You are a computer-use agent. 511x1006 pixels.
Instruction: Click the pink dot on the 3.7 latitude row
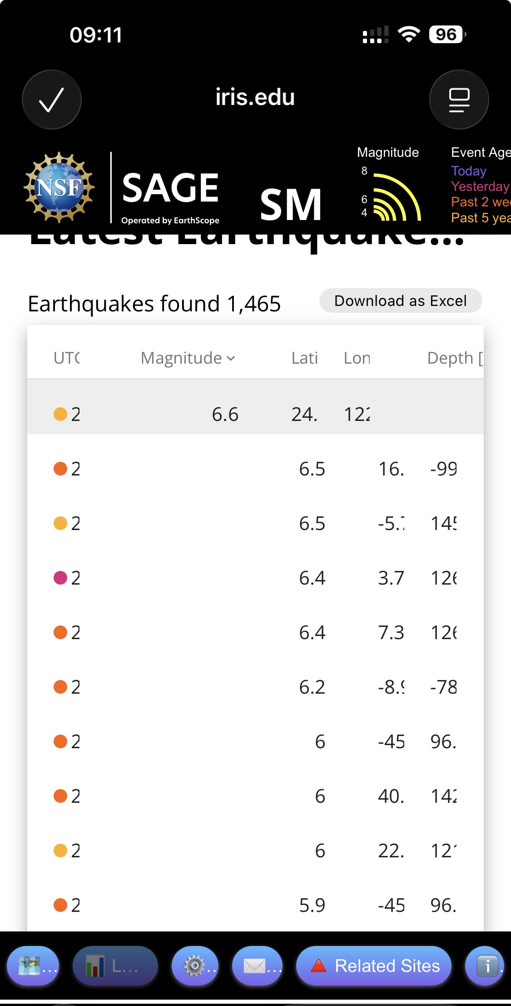coord(60,578)
